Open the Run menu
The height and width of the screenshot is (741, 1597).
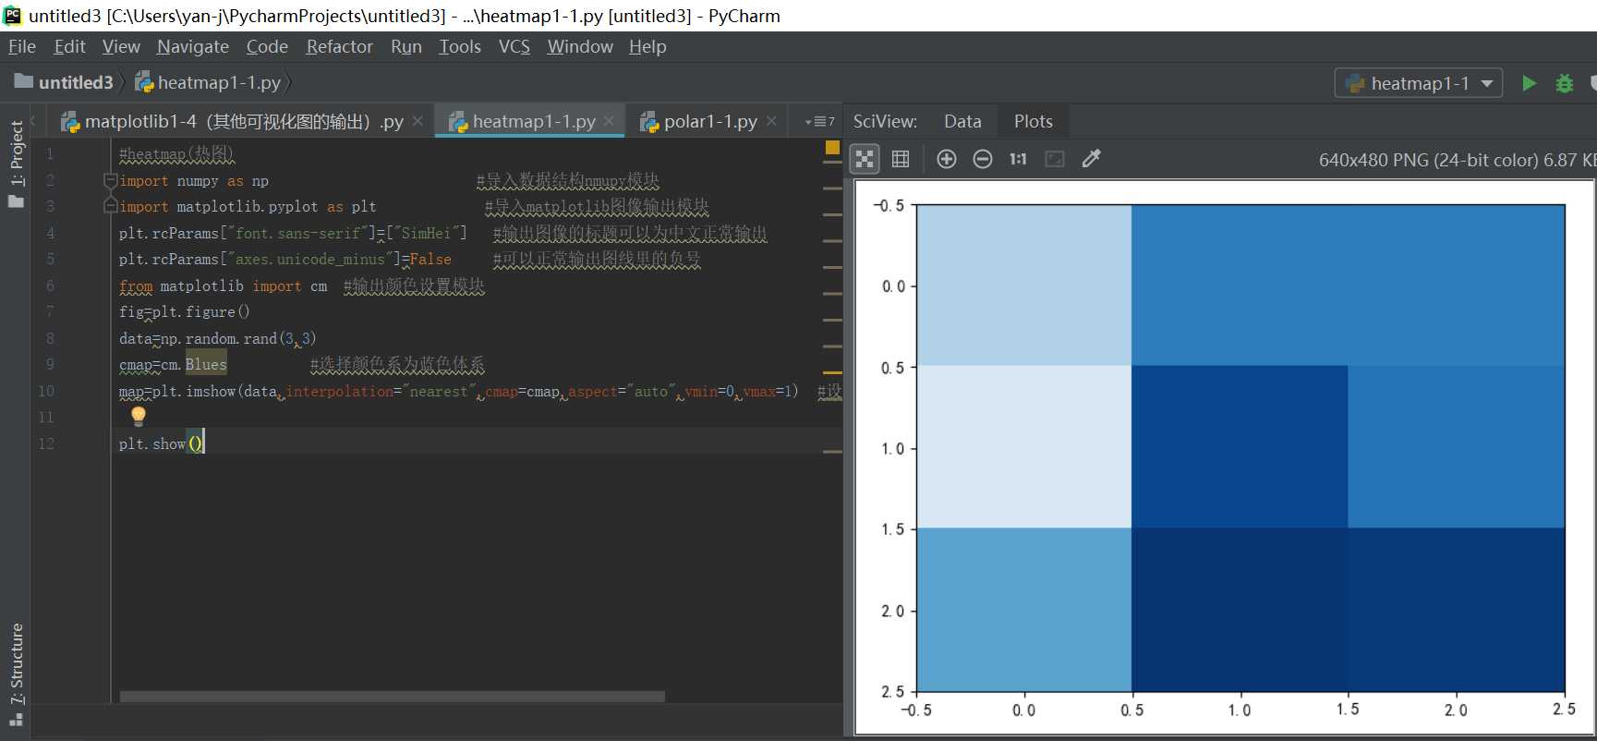pos(405,46)
